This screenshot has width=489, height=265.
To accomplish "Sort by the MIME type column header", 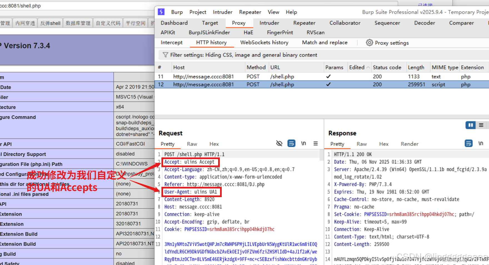I will click(x=445, y=67).
